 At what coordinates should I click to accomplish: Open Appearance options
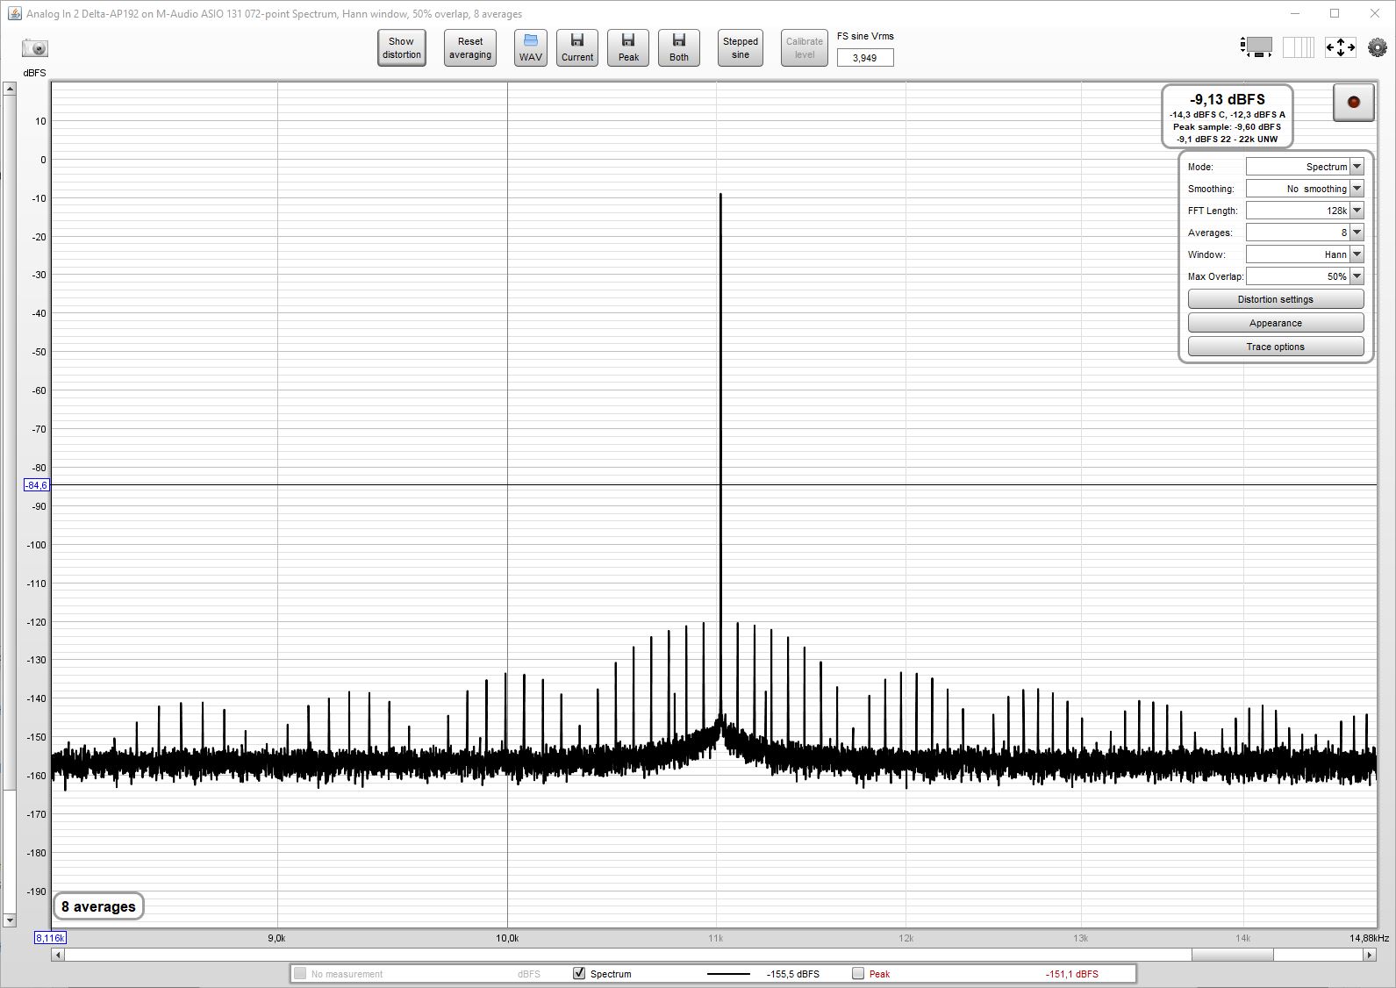[x=1275, y=323]
